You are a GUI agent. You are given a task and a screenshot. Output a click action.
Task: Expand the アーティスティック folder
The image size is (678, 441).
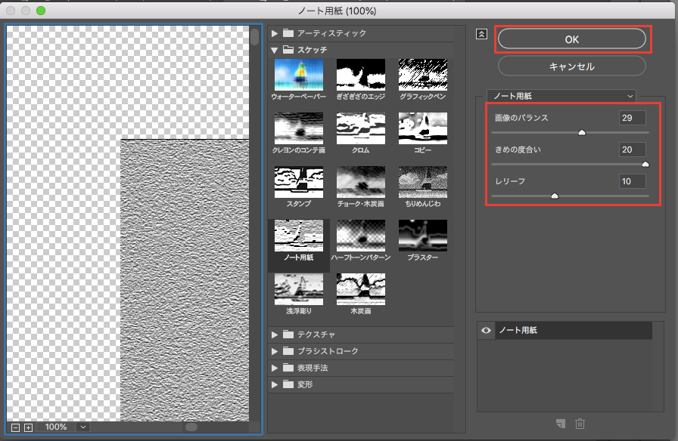(275, 33)
